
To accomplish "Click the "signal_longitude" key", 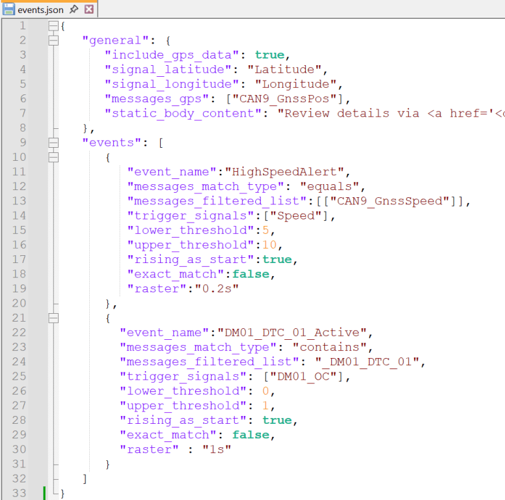I will pos(172,84).
